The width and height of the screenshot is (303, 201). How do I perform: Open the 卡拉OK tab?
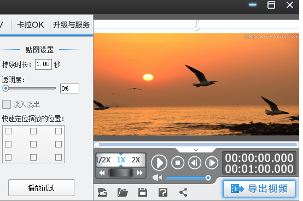coord(31,25)
